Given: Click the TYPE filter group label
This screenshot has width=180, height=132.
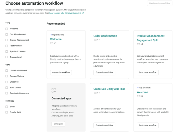Looking at the screenshot, I should [x=8, y=23].
